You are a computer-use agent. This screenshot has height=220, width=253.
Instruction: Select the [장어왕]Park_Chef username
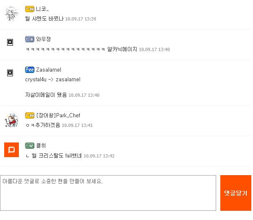58,115
